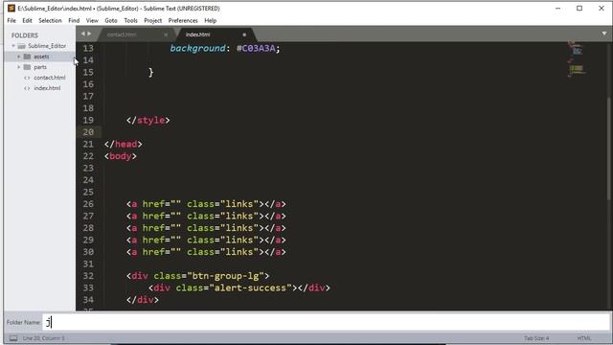This screenshot has width=613, height=345.
Task: Click the minimap code preview
Action: (577, 59)
